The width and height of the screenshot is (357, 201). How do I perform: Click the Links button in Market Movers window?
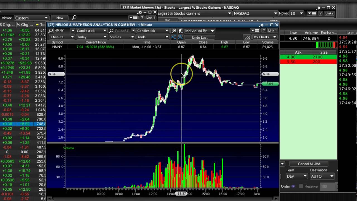(x=329, y=13)
